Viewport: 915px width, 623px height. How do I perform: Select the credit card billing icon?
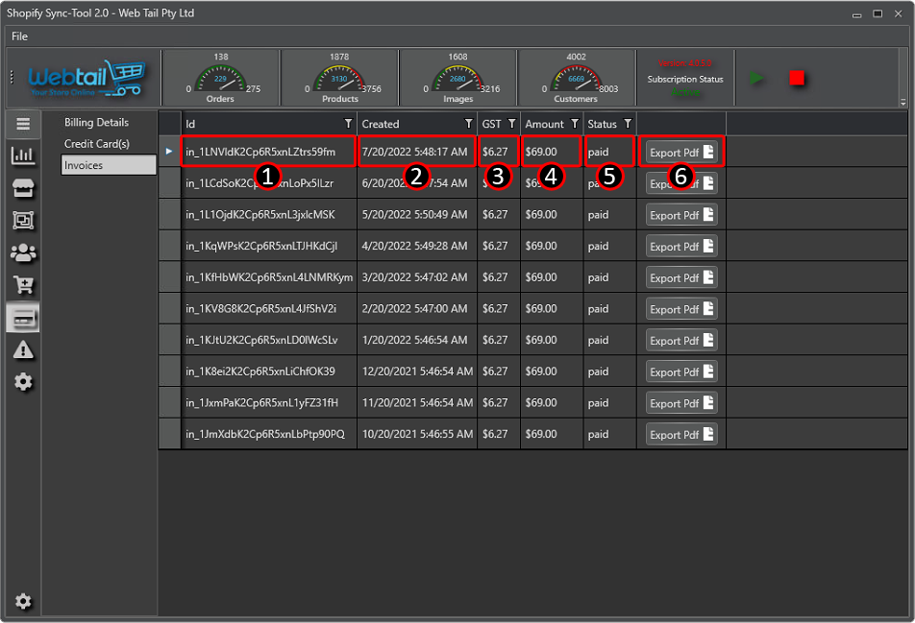click(23, 318)
